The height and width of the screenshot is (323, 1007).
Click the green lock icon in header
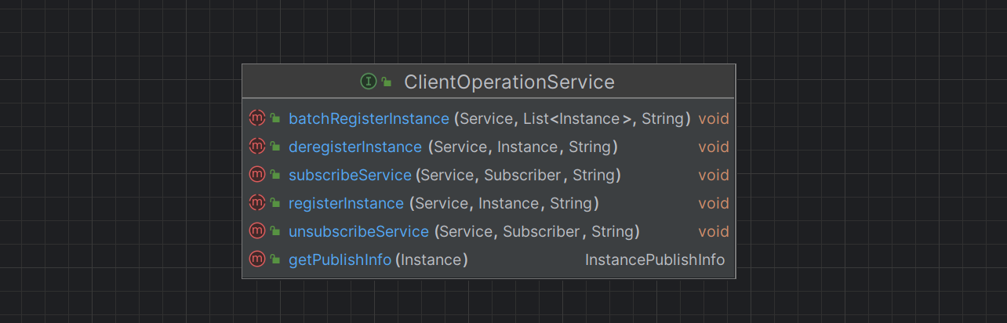click(387, 82)
